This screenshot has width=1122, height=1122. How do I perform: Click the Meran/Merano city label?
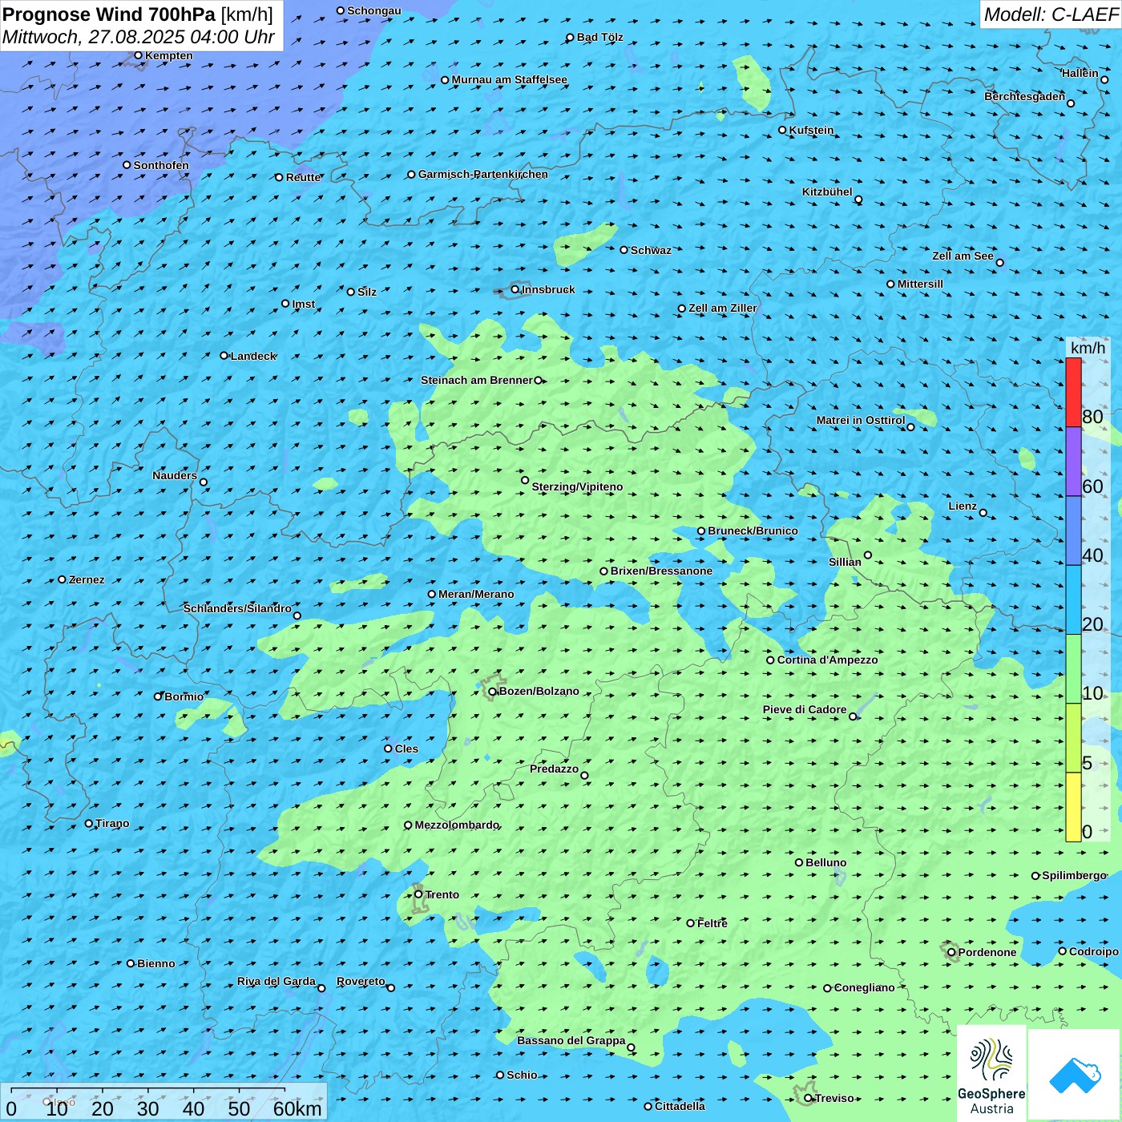[476, 594]
